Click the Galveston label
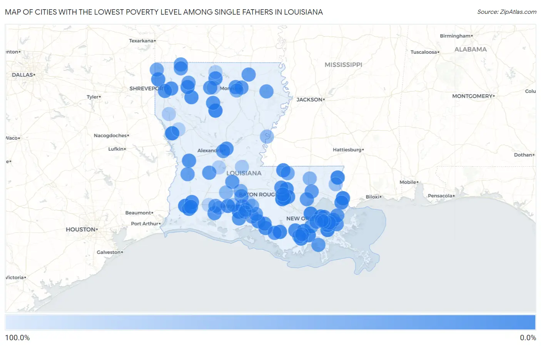Image resolution: width=541 pixels, height=346 pixels. [110, 252]
